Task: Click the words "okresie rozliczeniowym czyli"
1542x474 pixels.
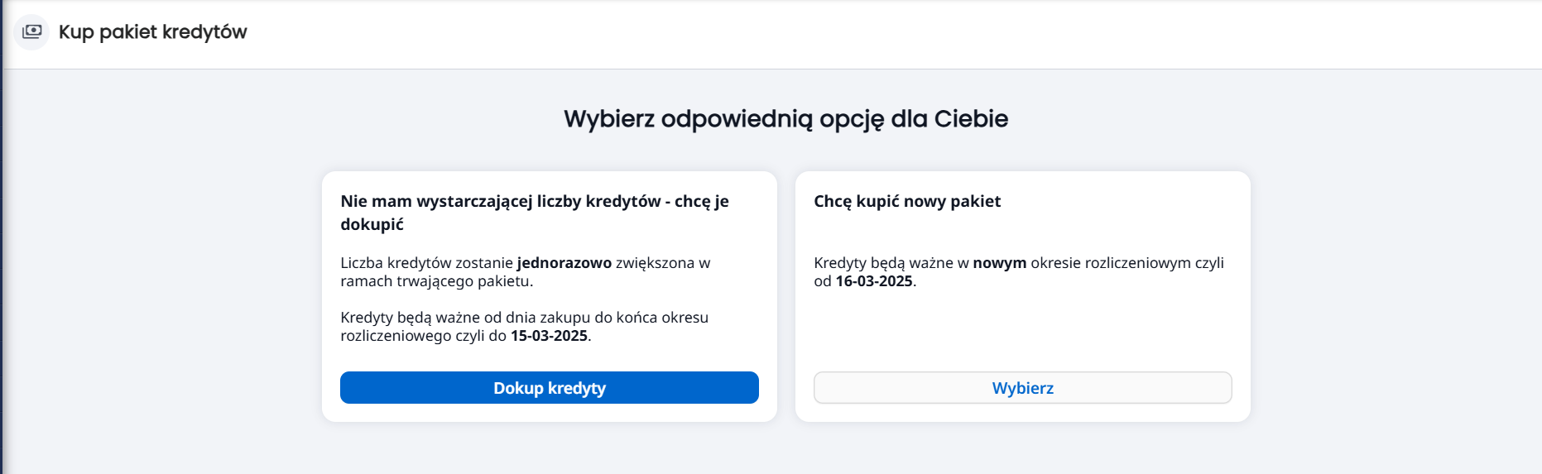Action: click(x=1127, y=263)
